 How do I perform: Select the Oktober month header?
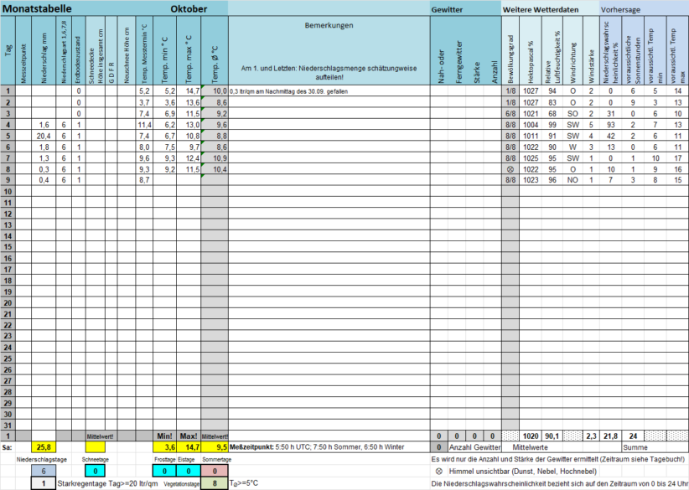(188, 8)
